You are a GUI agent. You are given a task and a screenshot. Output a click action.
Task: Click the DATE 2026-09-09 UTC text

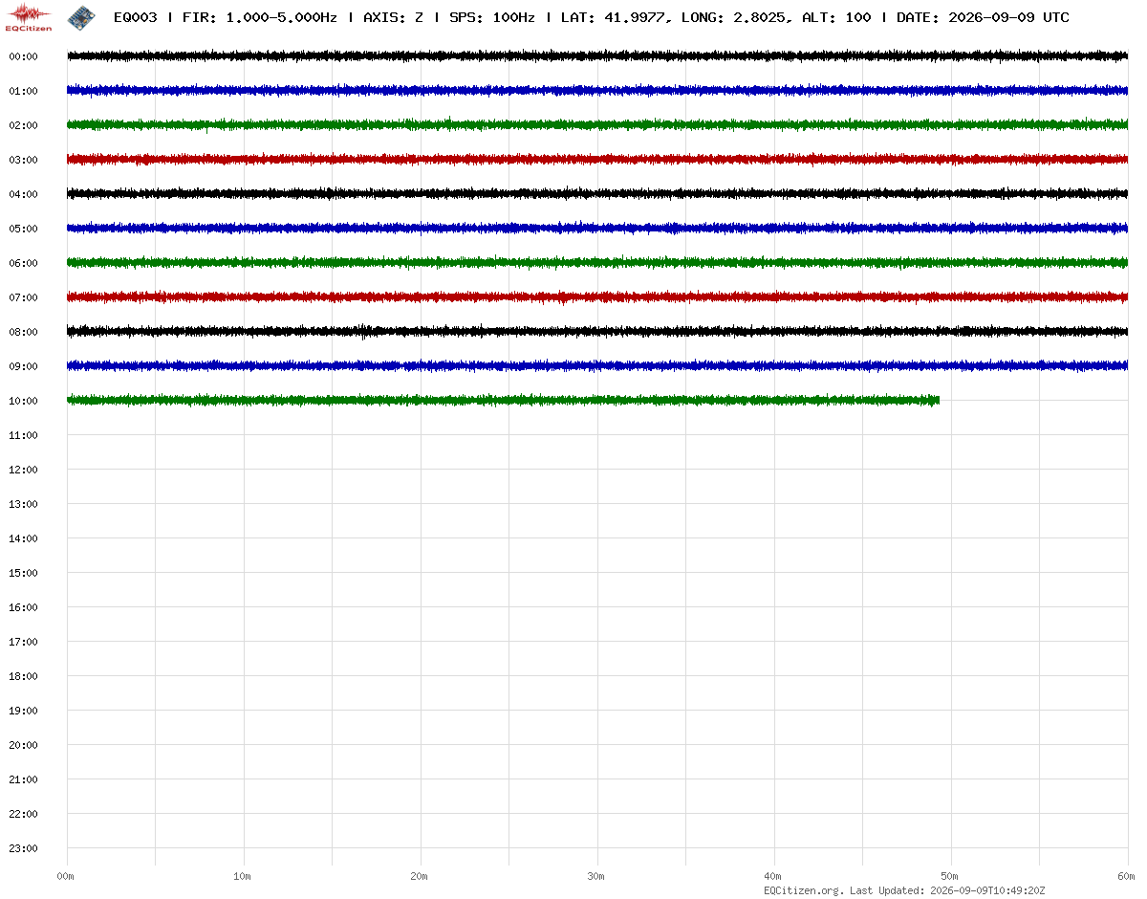click(x=983, y=17)
